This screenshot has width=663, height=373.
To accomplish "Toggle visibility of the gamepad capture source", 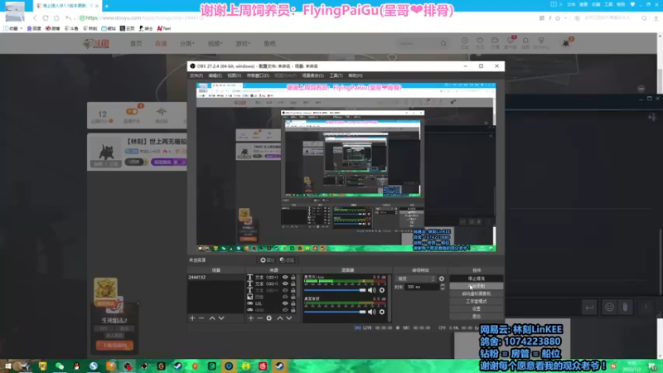I will (x=285, y=310).
